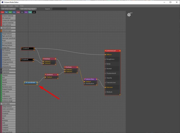Toggle the C4D node filter
This screenshot has height=133, width=180.
(x=34, y=12)
